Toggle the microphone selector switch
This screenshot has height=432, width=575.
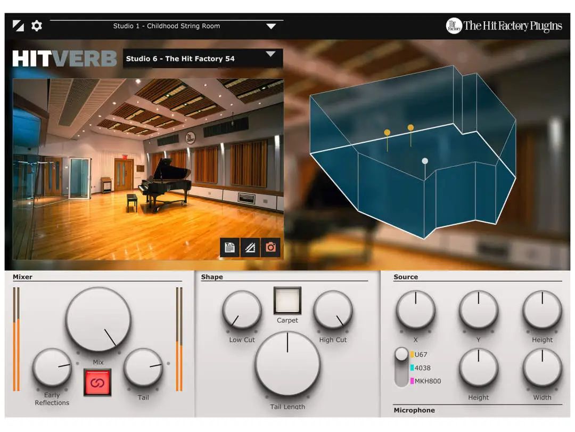401,368
